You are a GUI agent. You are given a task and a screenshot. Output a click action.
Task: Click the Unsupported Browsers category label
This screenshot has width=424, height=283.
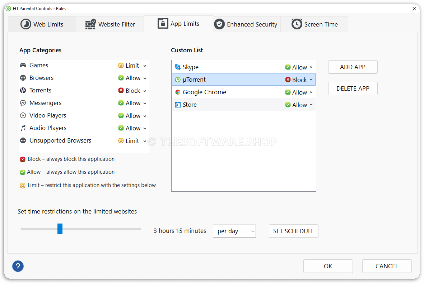[60, 140]
